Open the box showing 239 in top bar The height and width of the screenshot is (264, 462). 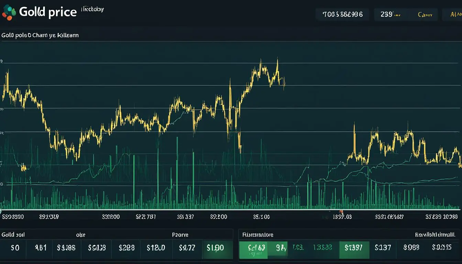click(391, 14)
